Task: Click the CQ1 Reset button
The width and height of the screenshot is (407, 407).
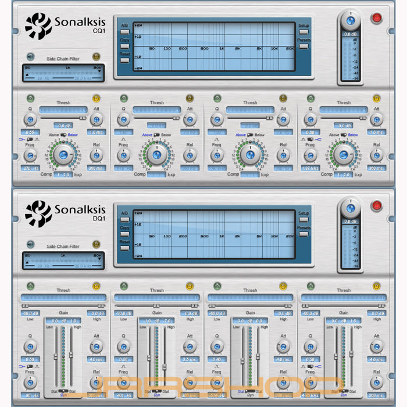Action: click(x=124, y=60)
